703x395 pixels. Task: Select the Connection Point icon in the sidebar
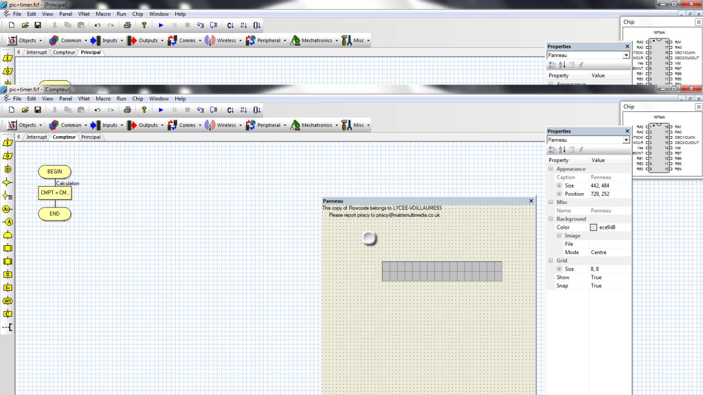[8, 209]
